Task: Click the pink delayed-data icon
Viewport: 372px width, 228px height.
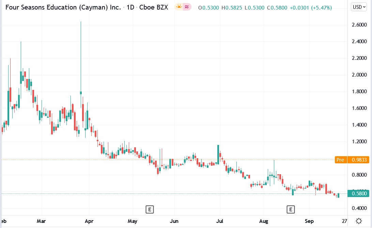Action: tap(187, 7)
